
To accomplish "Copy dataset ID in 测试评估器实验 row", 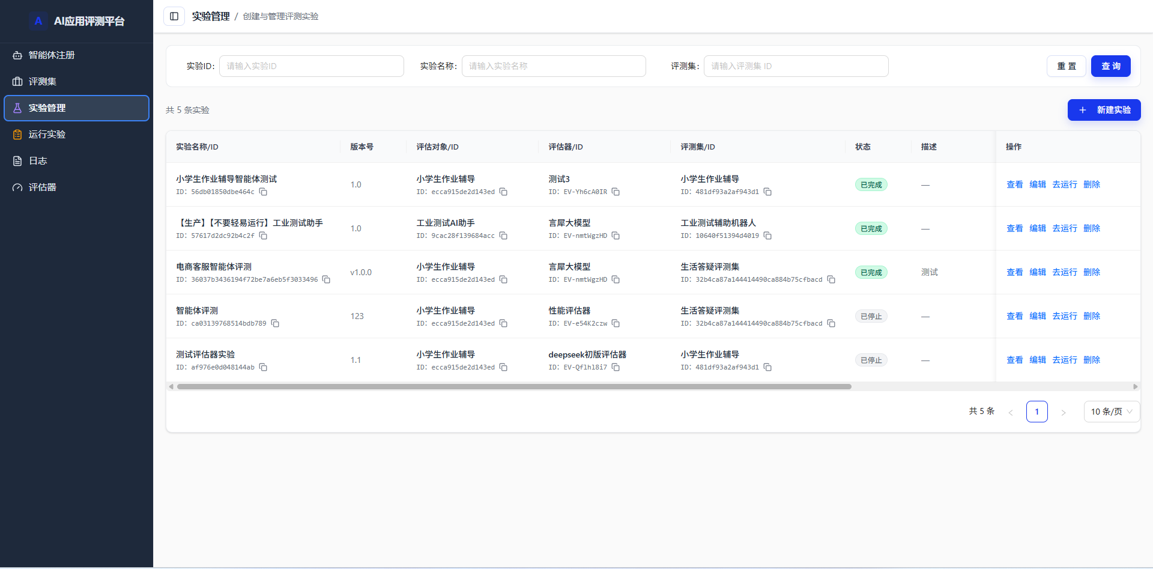I will [x=767, y=367].
